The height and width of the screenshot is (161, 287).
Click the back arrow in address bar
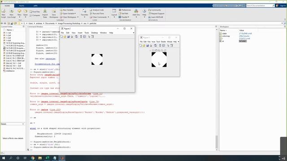point(2,23)
